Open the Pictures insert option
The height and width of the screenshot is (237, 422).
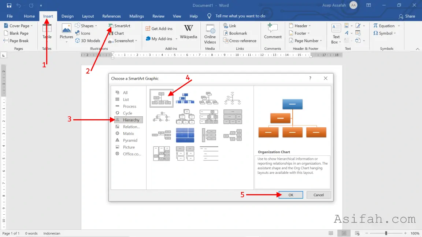pyautogui.click(x=66, y=33)
